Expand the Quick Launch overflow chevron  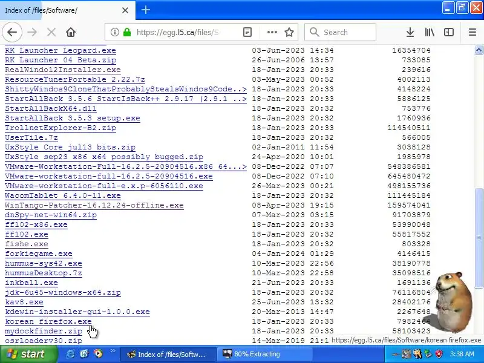point(113,350)
